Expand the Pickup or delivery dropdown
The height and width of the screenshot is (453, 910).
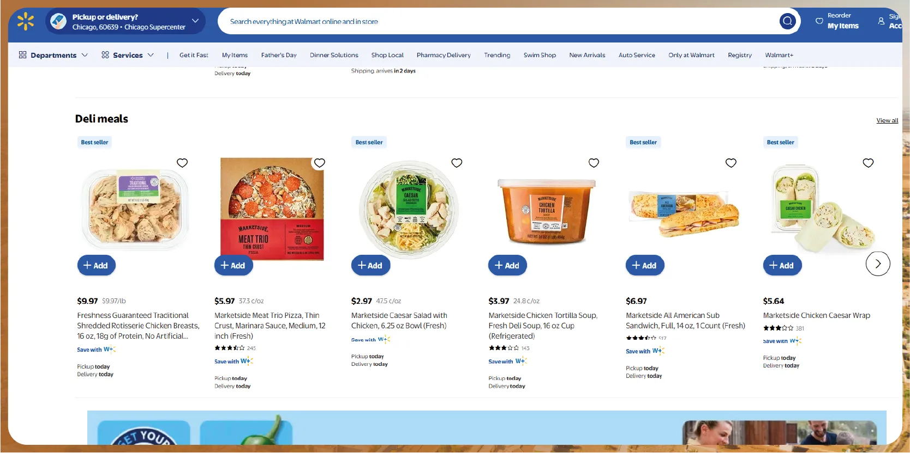point(195,21)
